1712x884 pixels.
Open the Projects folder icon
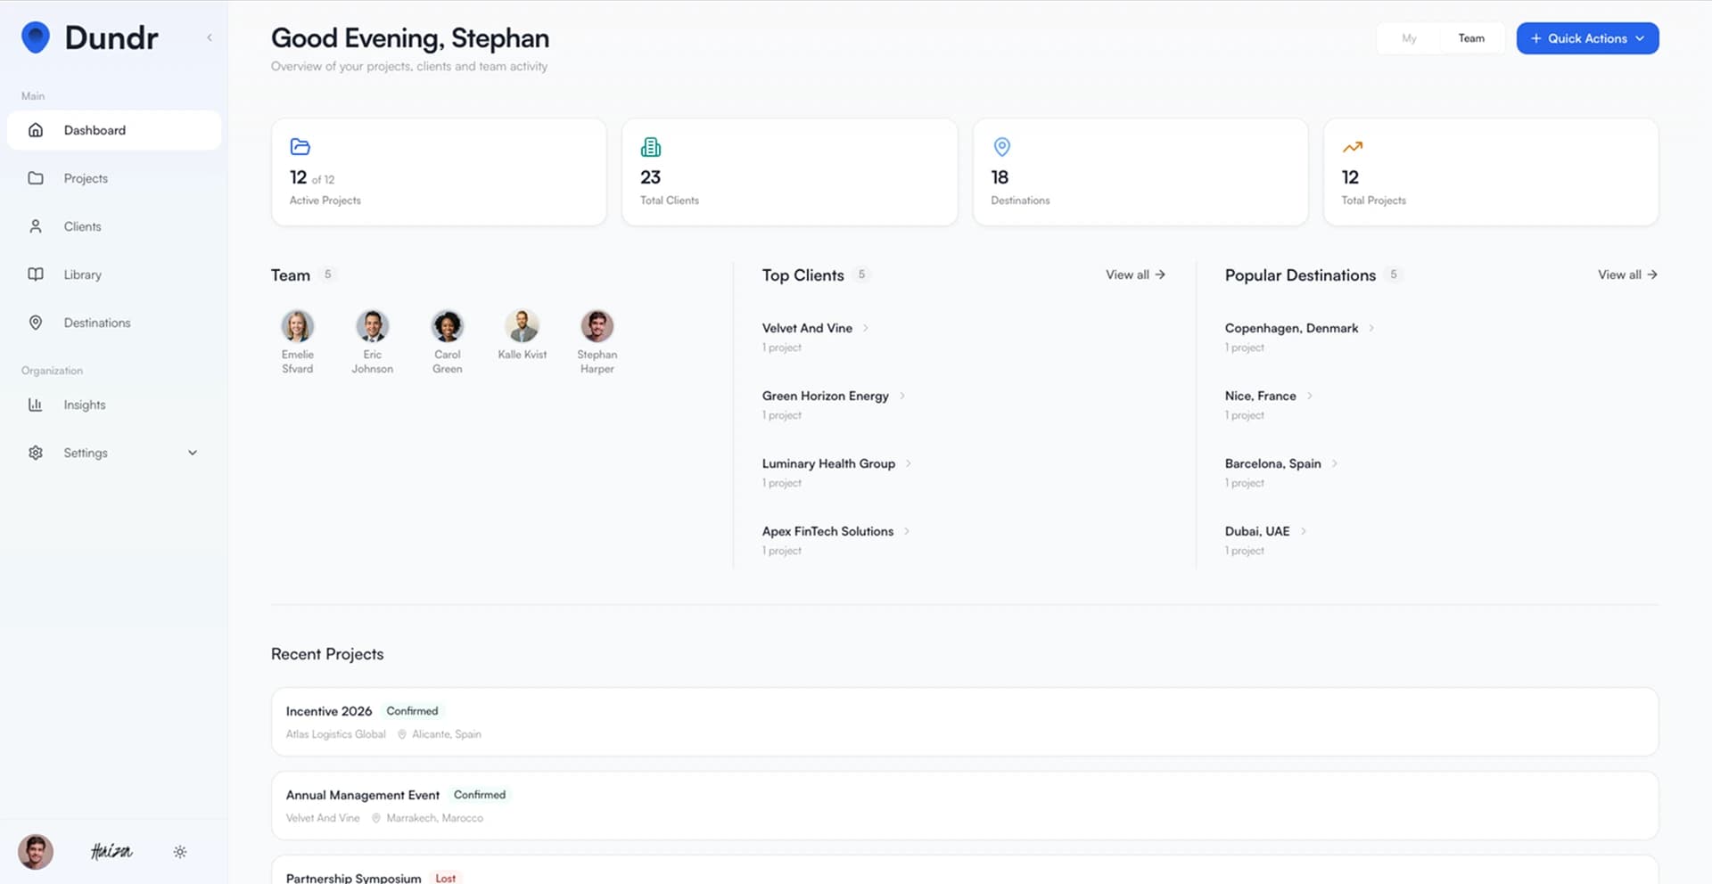click(x=36, y=178)
